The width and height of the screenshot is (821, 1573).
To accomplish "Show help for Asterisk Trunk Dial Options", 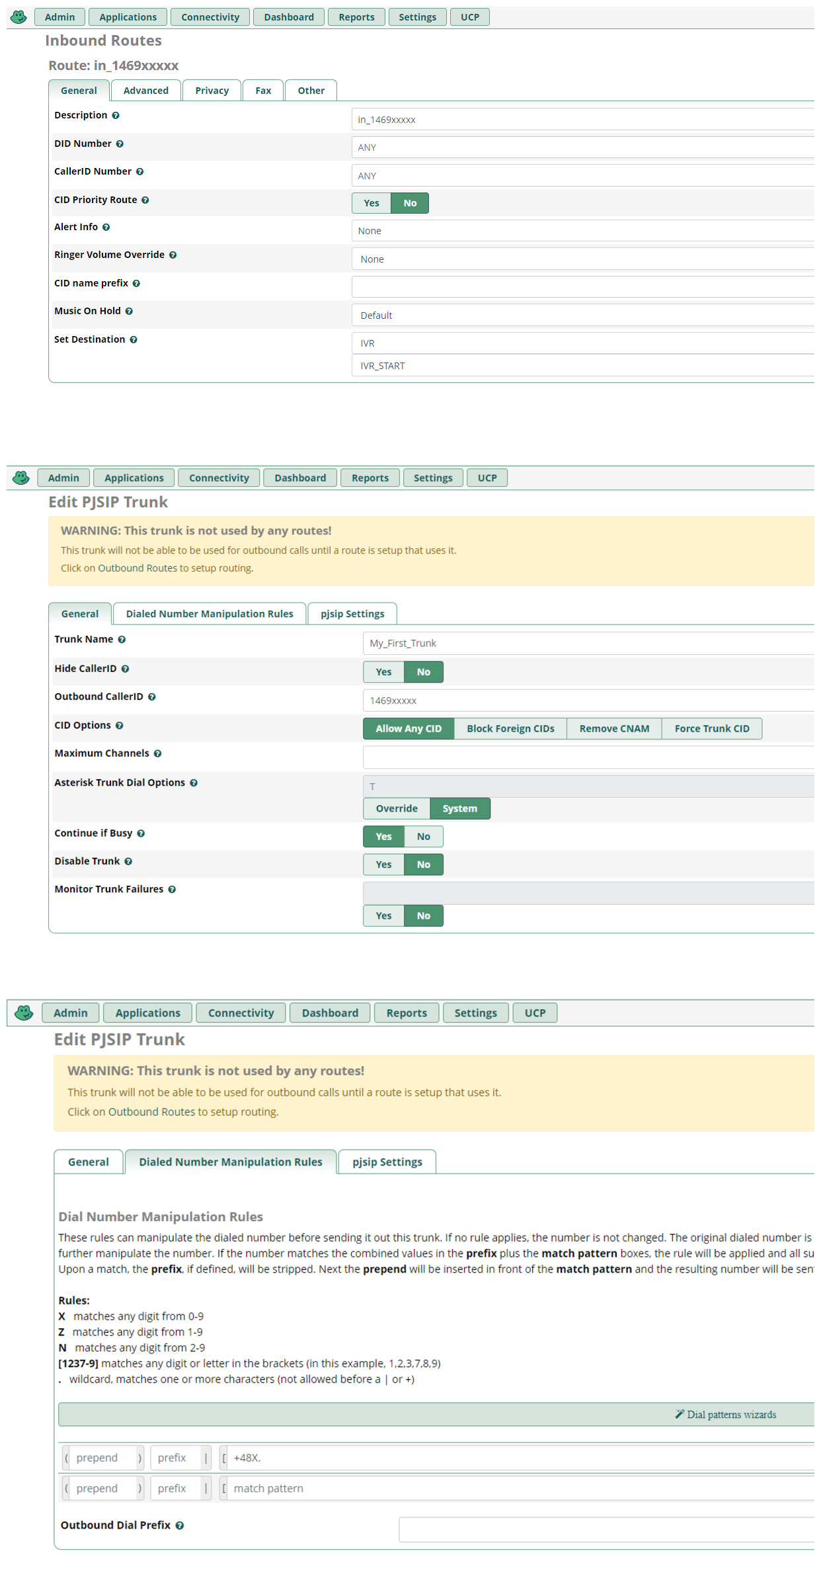I will [194, 783].
